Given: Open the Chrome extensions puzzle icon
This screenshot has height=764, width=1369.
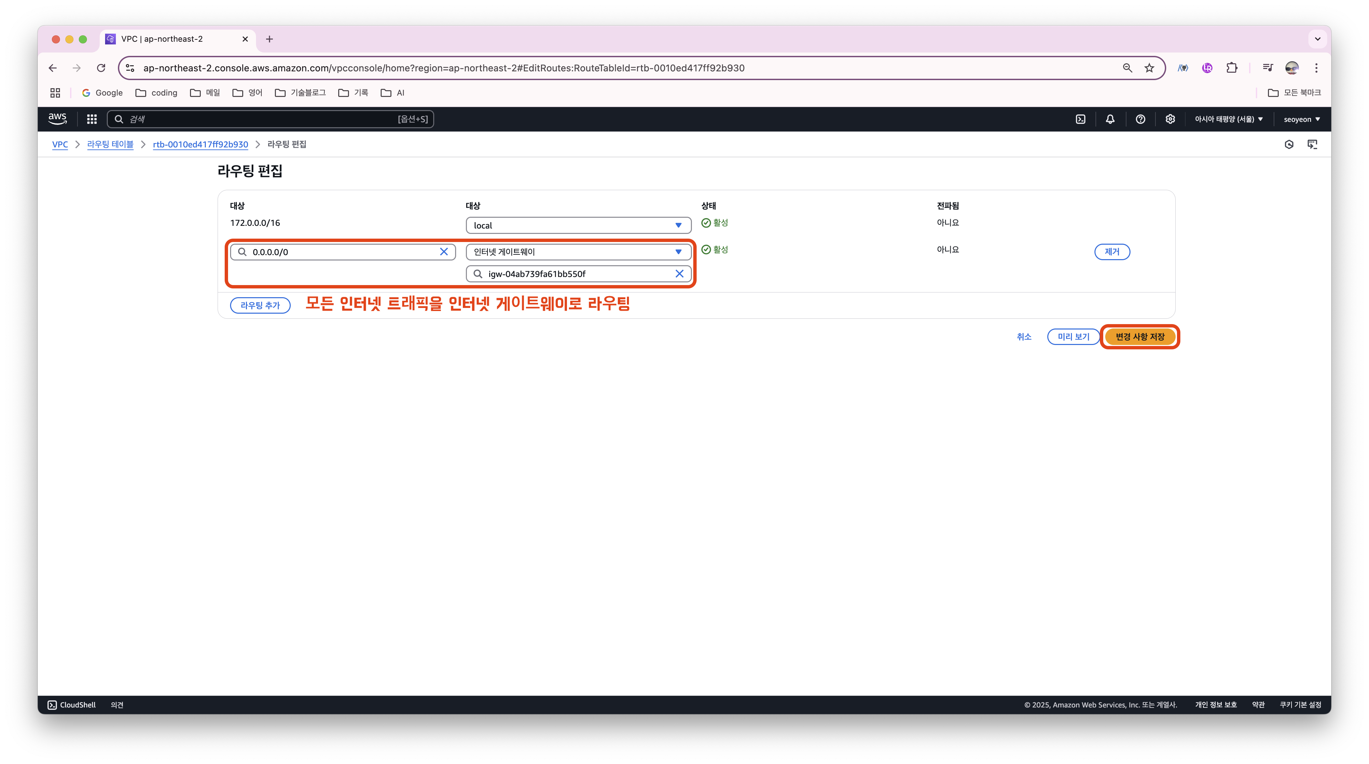Looking at the screenshot, I should pyautogui.click(x=1232, y=68).
